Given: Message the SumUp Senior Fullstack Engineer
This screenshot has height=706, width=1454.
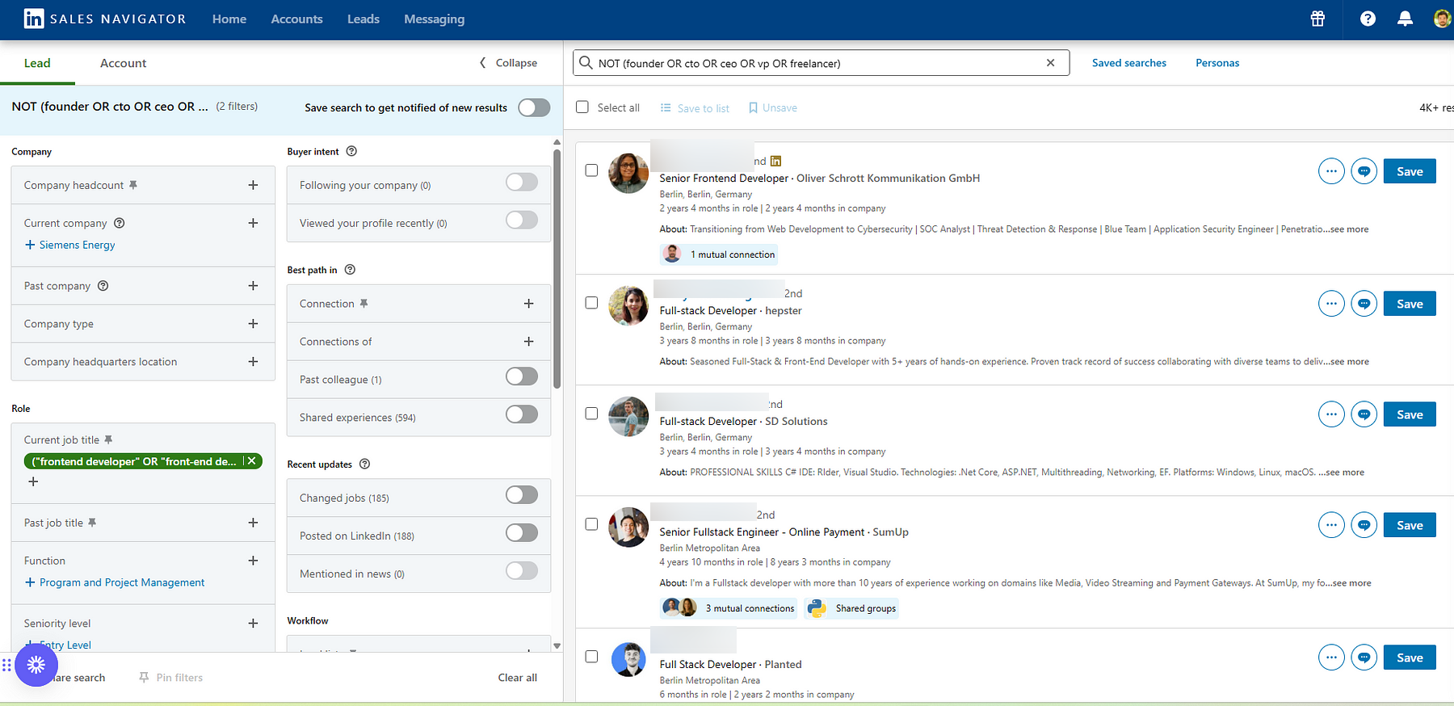Looking at the screenshot, I should coord(1364,525).
